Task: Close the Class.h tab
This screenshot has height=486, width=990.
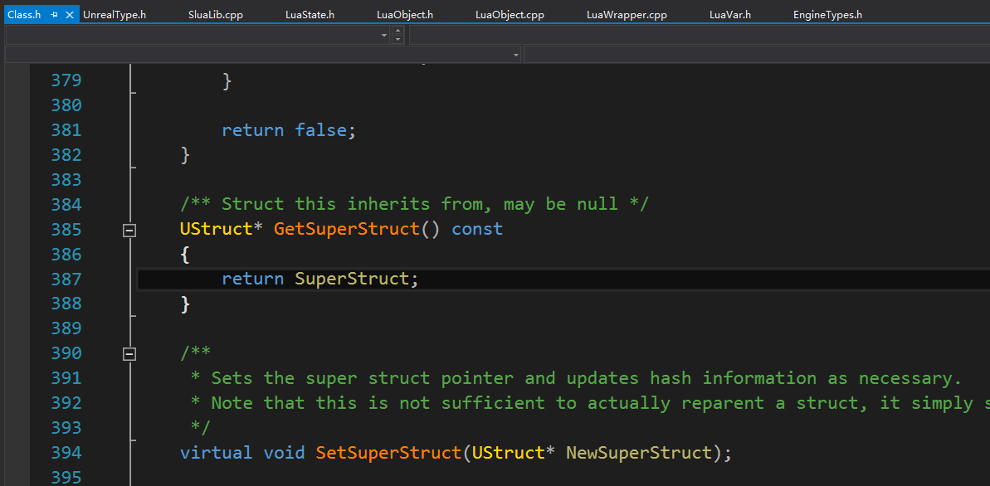Action: pyautogui.click(x=70, y=15)
